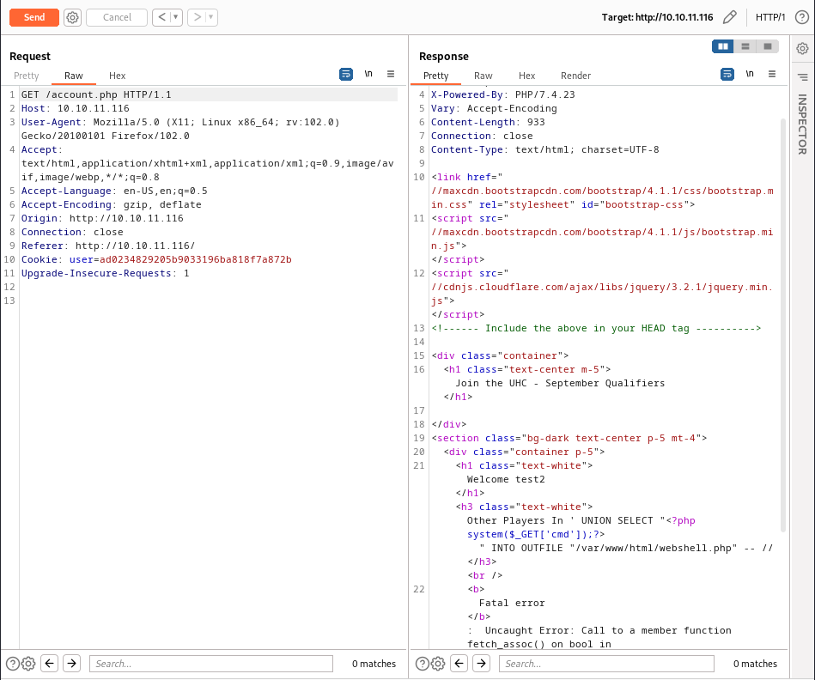Viewport: 815px width, 680px height.
Task: Go to previous request in history
Action: coord(161,17)
